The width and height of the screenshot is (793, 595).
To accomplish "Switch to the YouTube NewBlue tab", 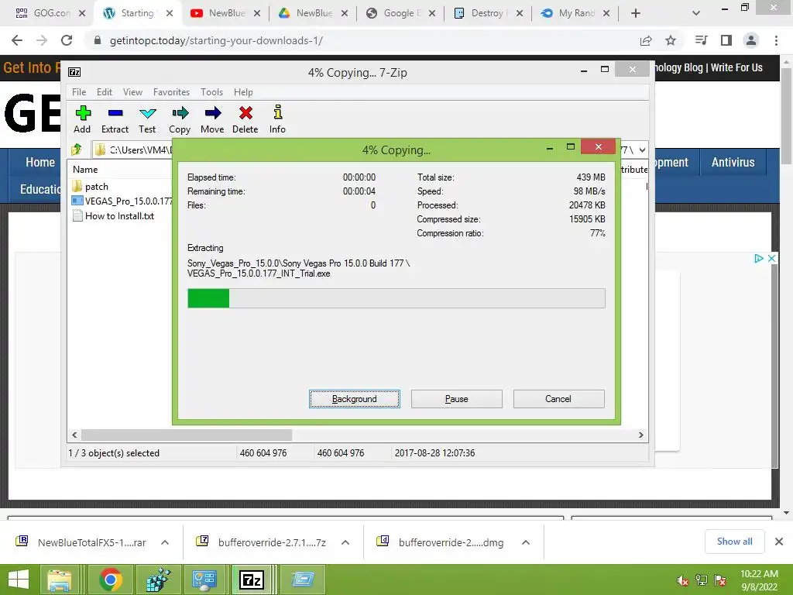I will coord(224,13).
